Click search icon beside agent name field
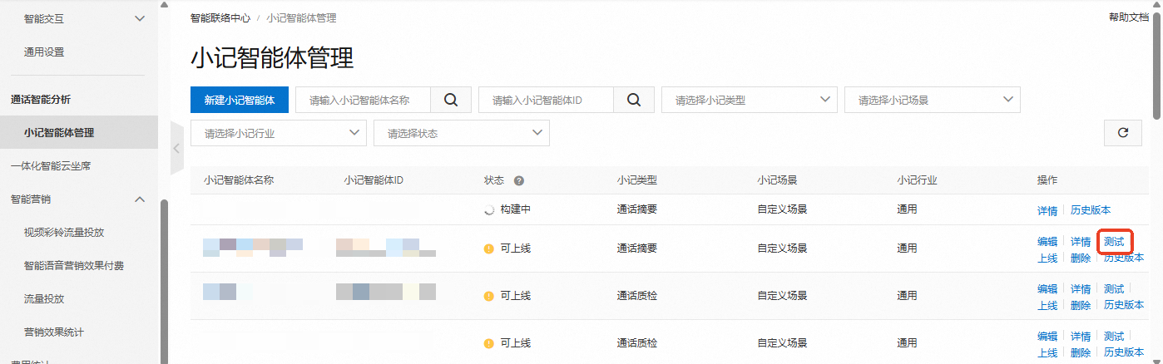 451,100
